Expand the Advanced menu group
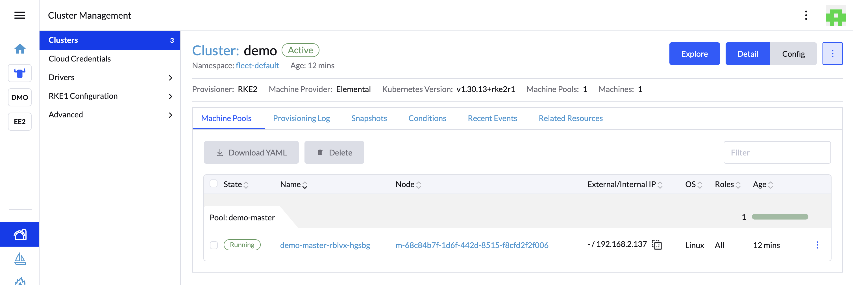The width and height of the screenshot is (853, 285). 110,115
